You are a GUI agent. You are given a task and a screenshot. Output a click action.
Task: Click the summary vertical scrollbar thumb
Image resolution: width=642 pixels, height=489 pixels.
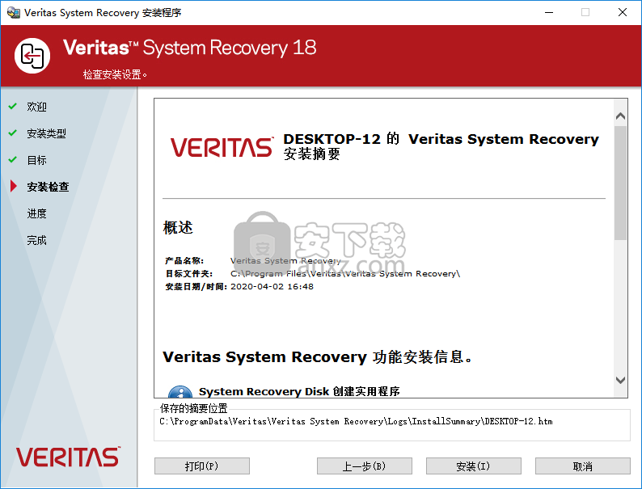tap(620, 183)
